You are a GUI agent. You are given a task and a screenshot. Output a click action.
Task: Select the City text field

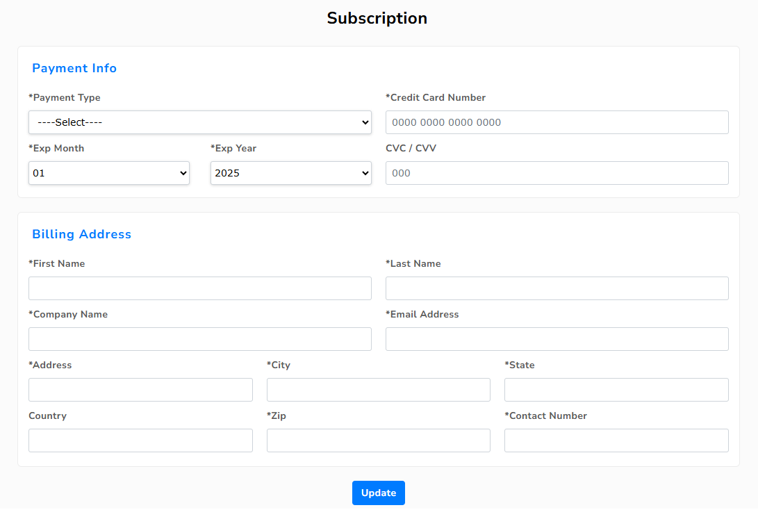pos(378,390)
